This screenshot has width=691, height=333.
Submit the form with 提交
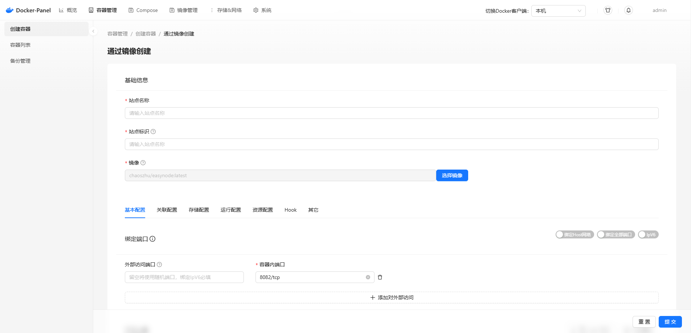670,322
